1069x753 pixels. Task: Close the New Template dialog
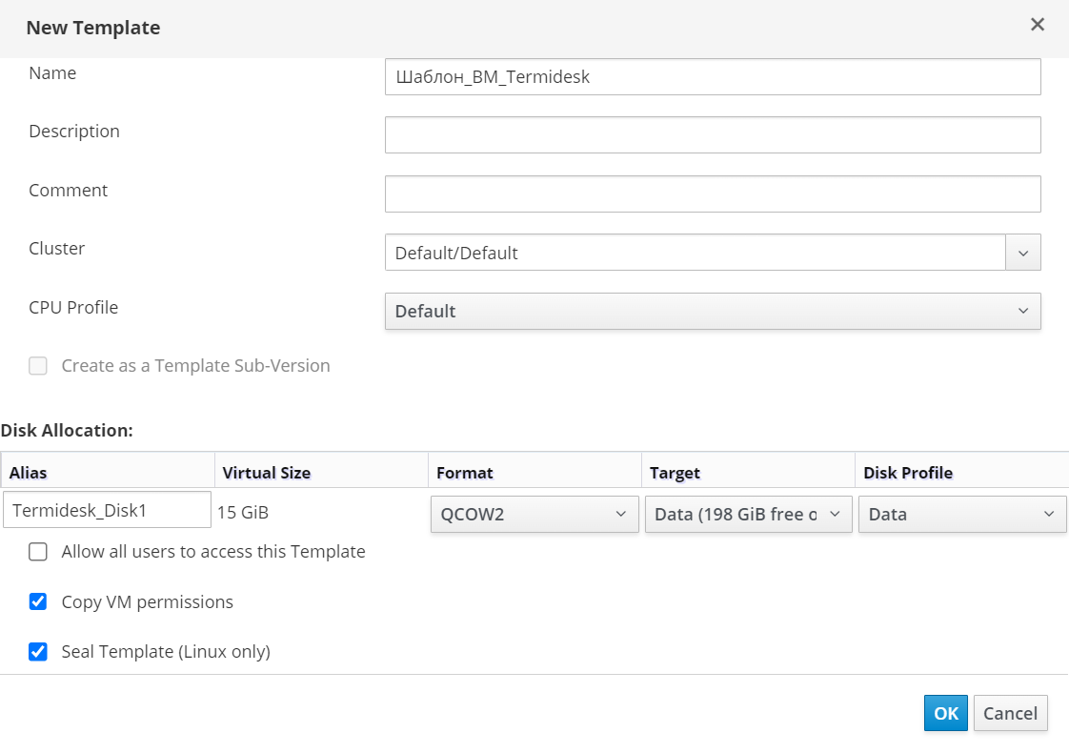click(1038, 25)
